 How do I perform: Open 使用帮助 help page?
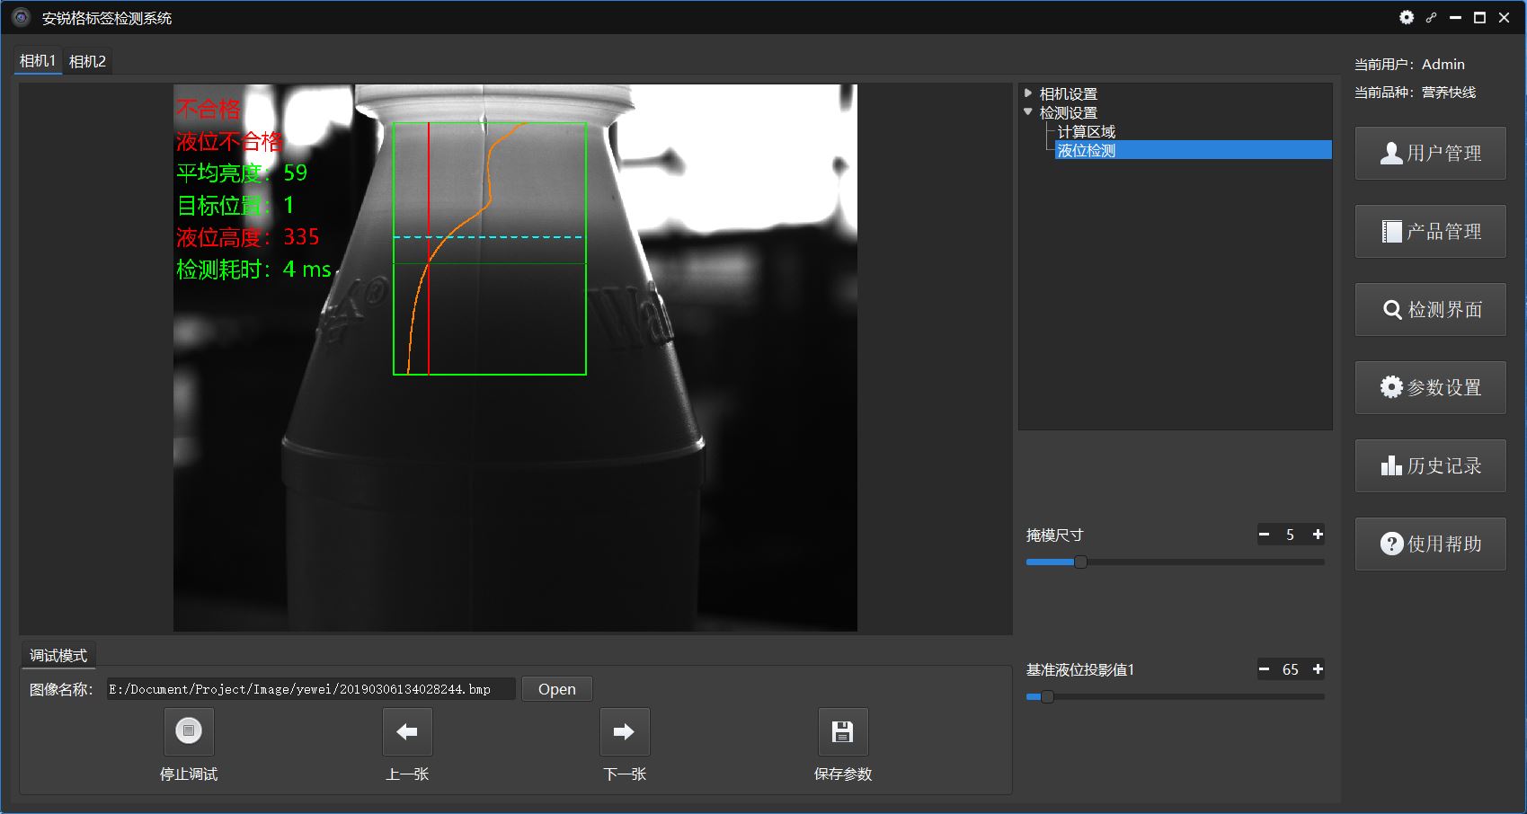[x=1430, y=544]
